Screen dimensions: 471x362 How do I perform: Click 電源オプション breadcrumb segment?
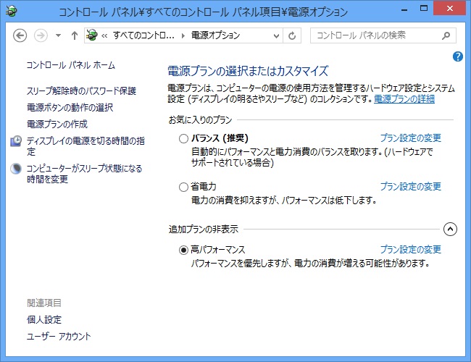[x=215, y=35]
